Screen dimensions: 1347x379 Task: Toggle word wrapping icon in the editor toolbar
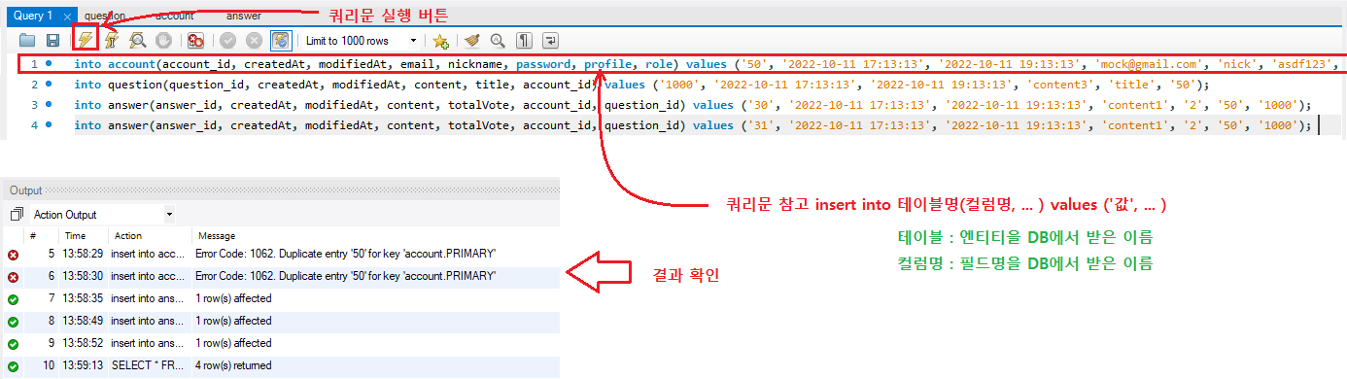[x=550, y=41]
